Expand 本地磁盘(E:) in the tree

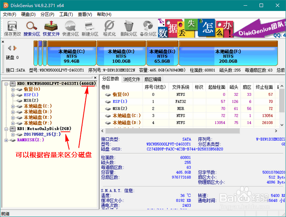[x=13, y=117]
